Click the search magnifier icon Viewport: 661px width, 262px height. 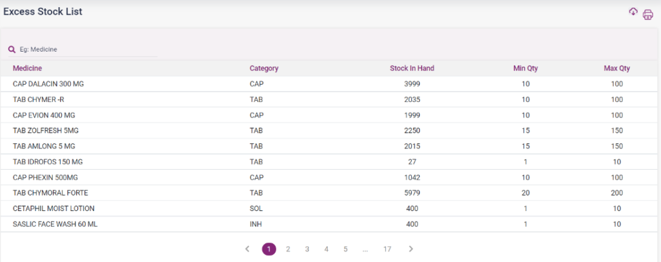tap(12, 50)
